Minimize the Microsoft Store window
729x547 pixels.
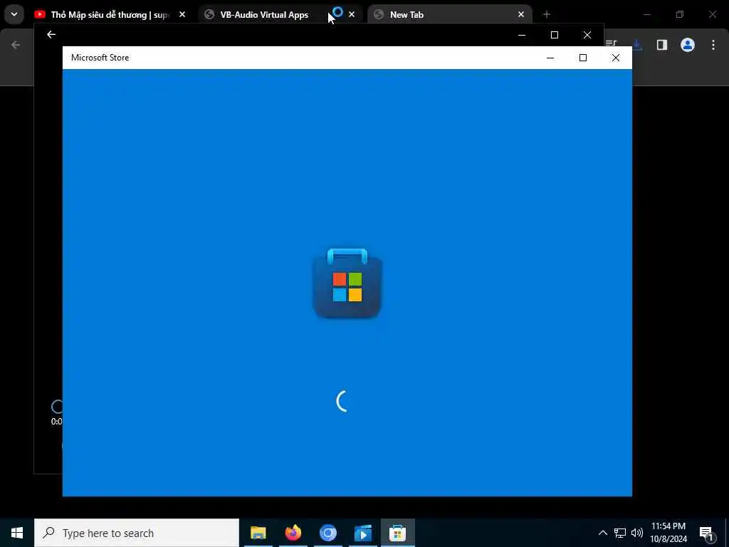coord(550,58)
